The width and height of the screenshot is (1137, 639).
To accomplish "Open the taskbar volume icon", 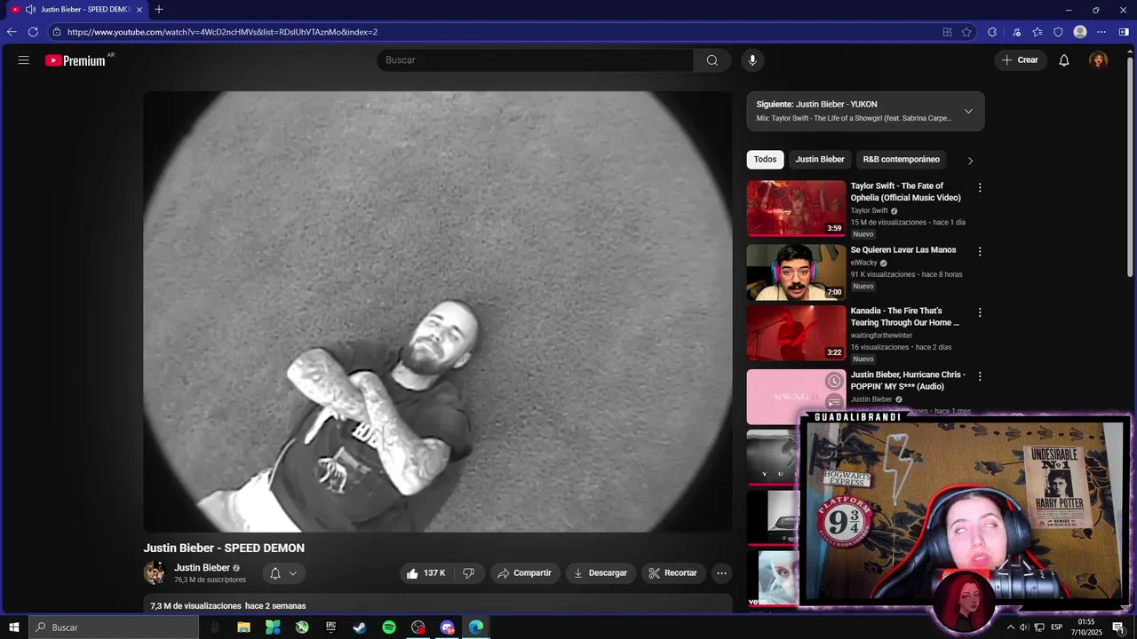I will [1024, 627].
